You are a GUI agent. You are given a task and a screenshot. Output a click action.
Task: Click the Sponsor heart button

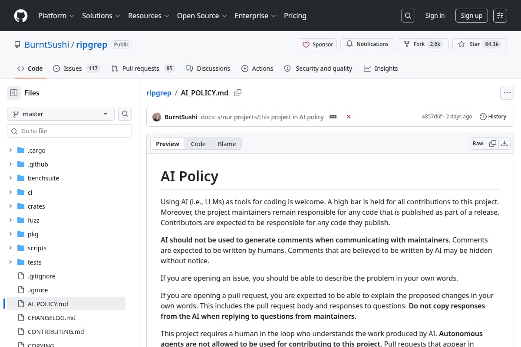tap(318, 44)
